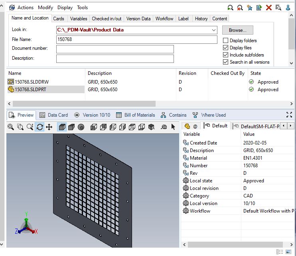Open the Look in path dropdown

click(214, 30)
